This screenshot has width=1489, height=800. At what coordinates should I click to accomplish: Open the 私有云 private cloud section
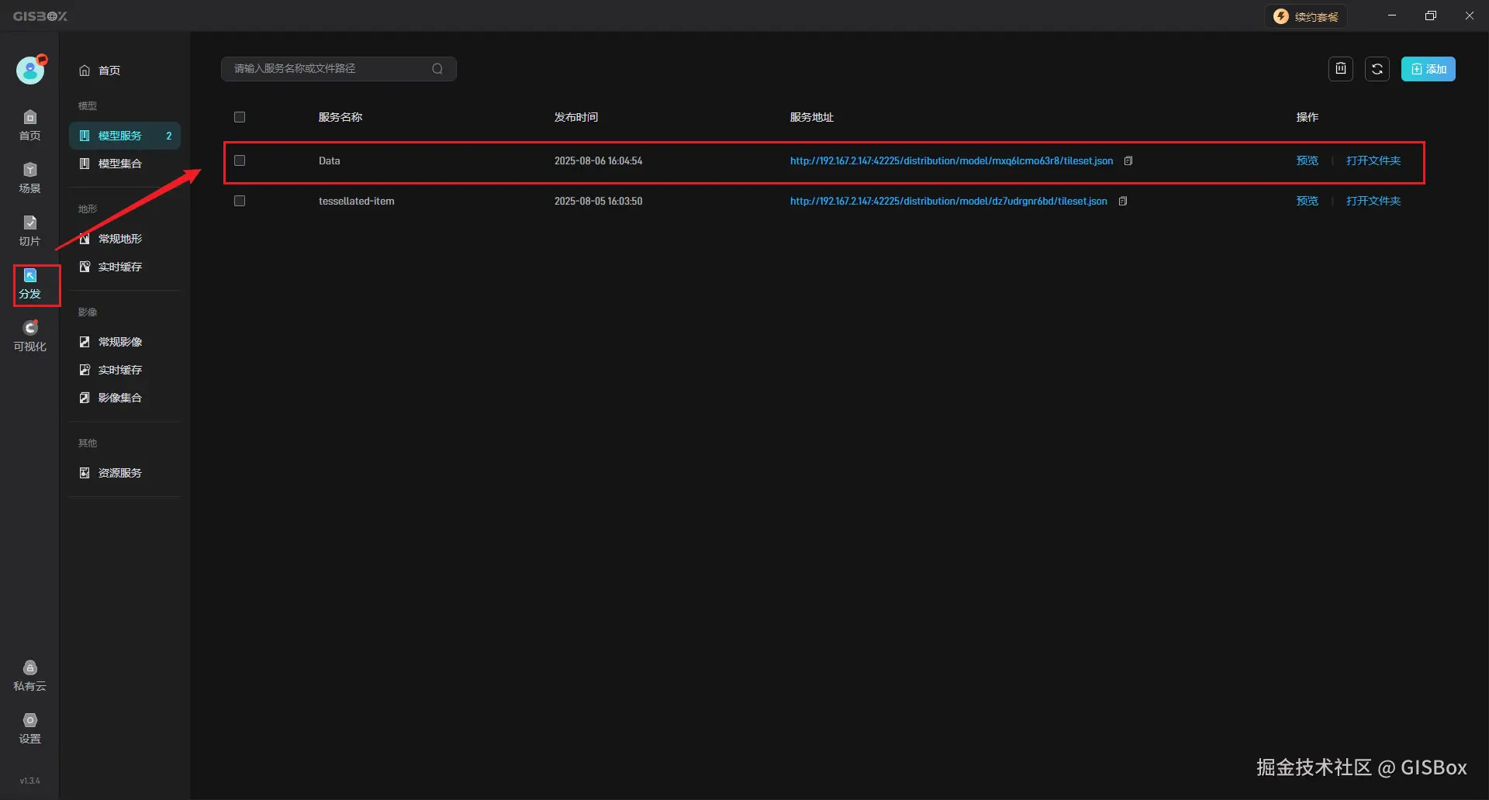(x=29, y=676)
